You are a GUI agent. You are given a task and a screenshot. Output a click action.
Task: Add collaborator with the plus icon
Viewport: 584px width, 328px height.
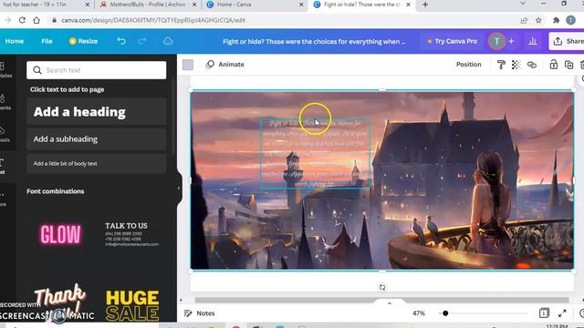click(x=511, y=41)
